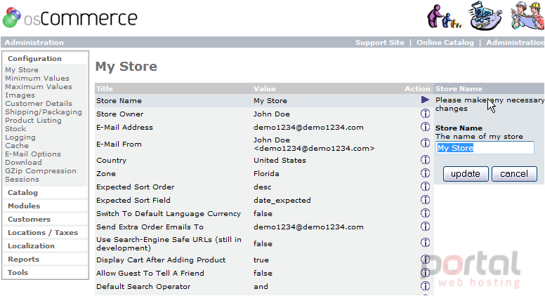This screenshot has width=545, height=296.
Task: Open Stock configuration
Action: (15, 129)
